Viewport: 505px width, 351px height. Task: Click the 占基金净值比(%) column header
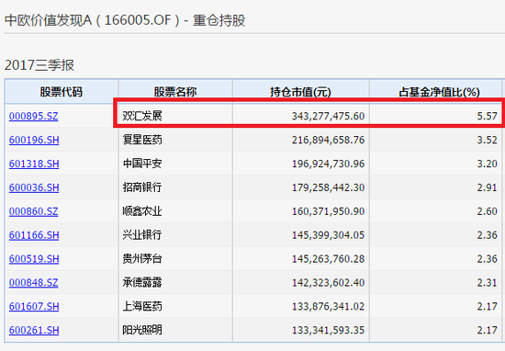(439, 92)
